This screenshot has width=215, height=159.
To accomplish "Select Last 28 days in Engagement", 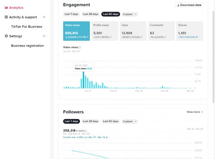I will [90, 14].
